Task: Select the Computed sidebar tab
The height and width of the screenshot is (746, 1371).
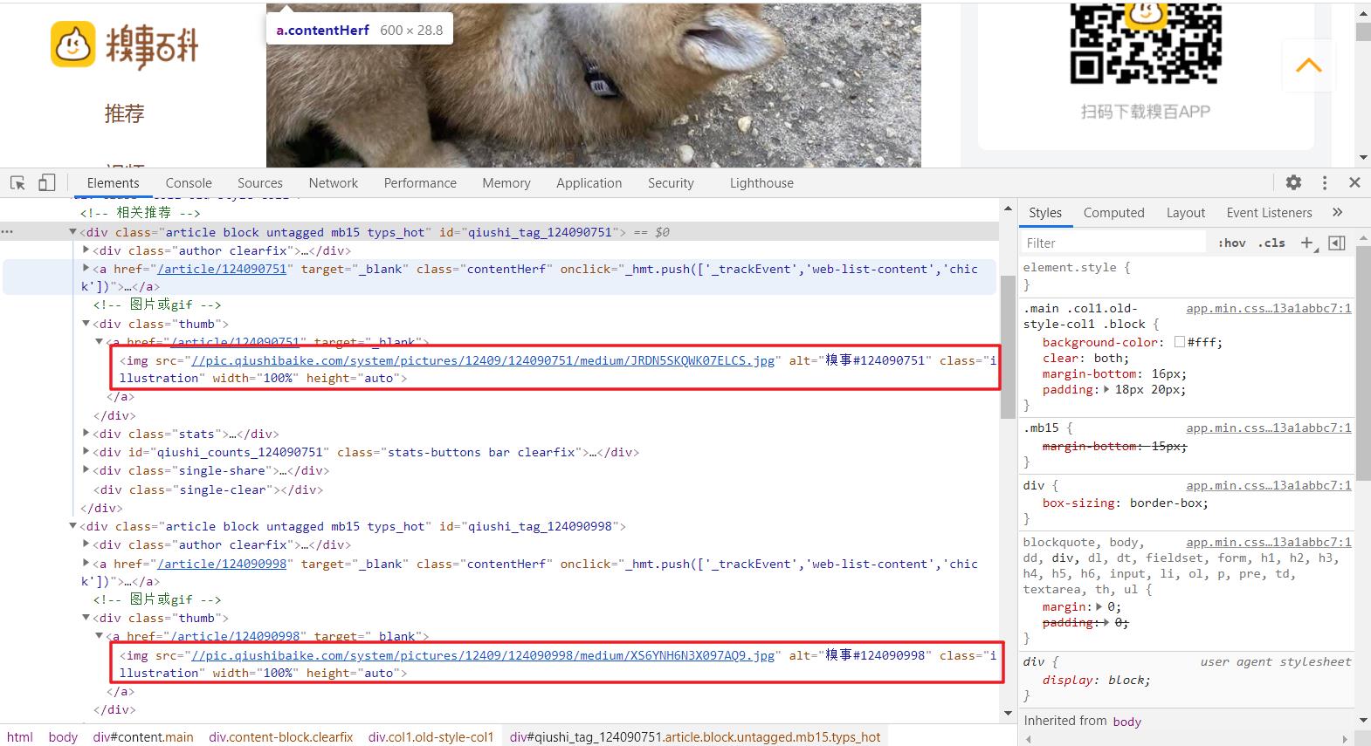Action: [x=1113, y=213]
